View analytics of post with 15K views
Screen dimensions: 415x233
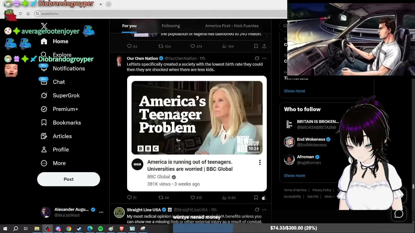[x=228, y=46]
